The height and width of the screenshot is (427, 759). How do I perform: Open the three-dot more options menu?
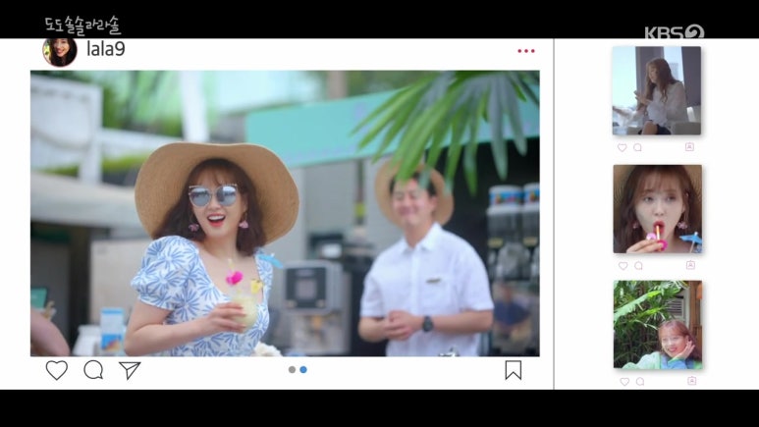pyautogui.click(x=526, y=51)
